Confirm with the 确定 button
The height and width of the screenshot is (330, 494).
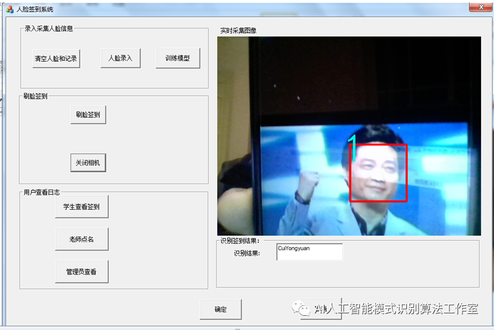click(221, 309)
